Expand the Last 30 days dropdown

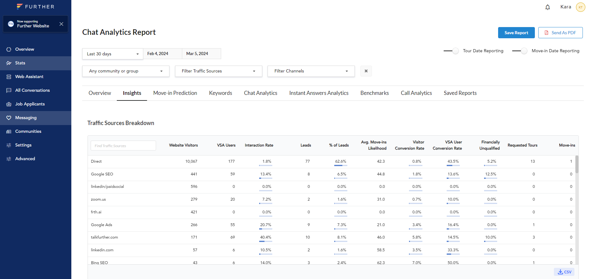(112, 54)
